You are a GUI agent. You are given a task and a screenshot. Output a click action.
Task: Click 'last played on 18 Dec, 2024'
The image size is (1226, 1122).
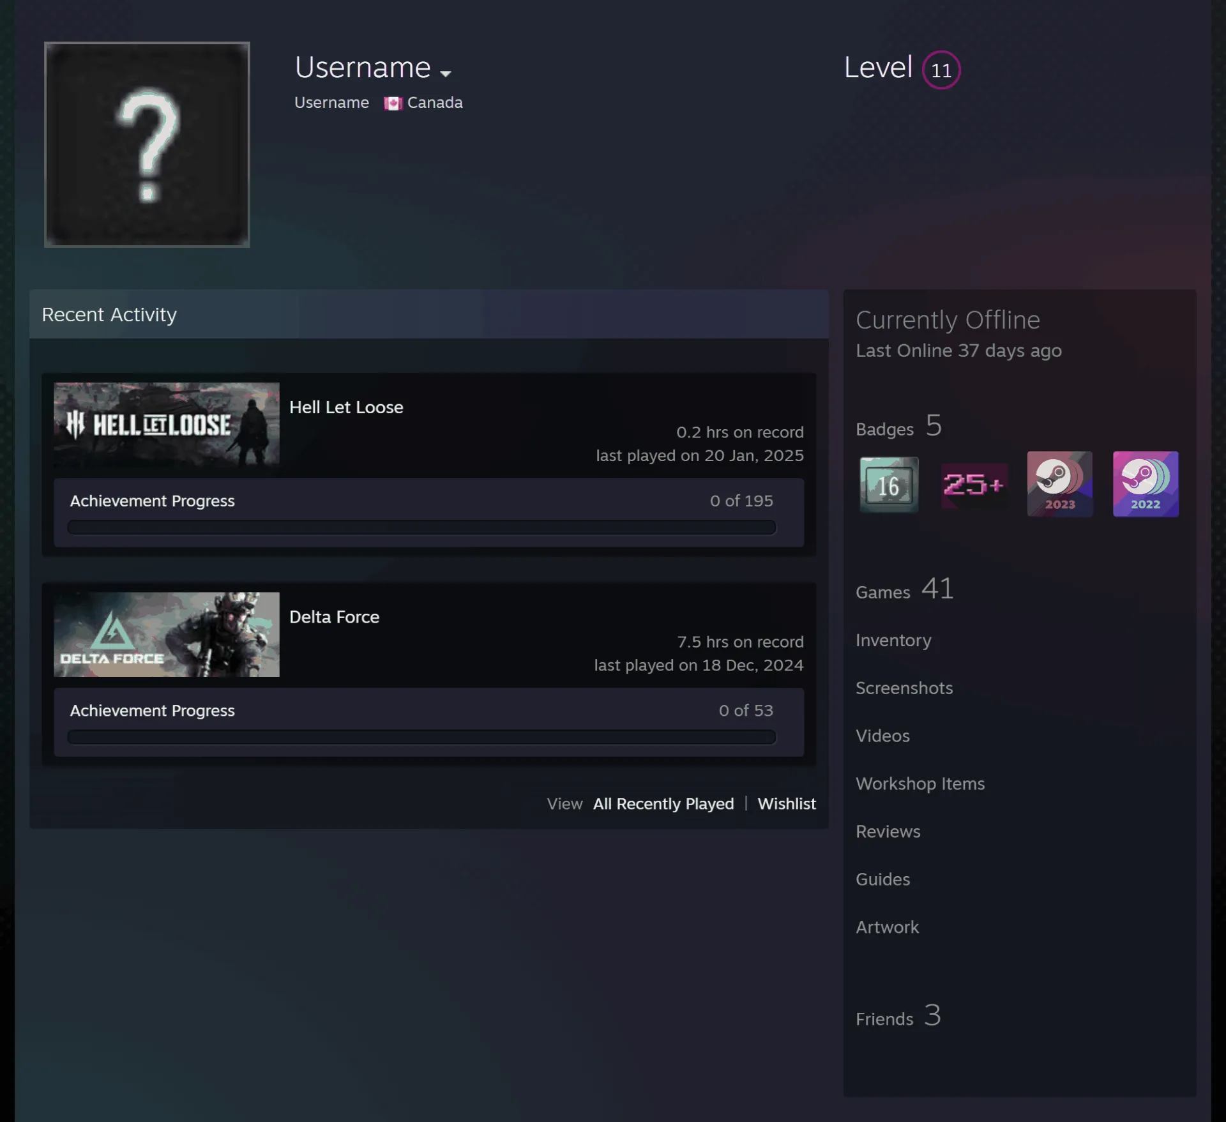click(699, 665)
